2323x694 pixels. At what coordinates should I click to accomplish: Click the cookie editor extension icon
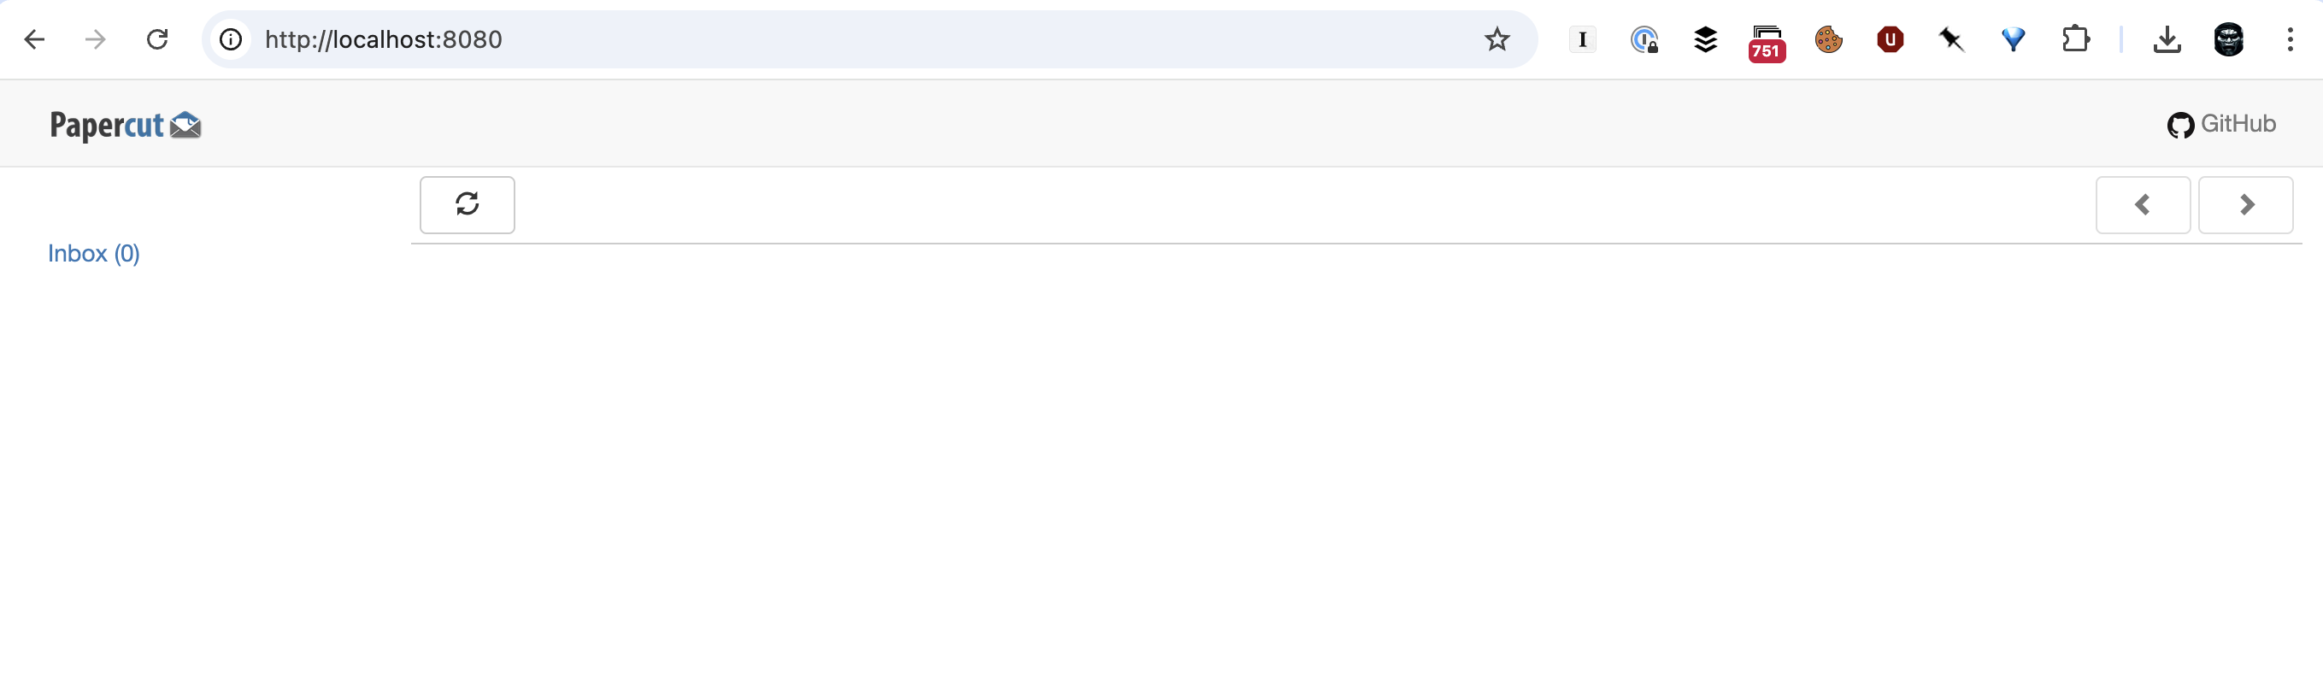click(x=1828, y=39)
